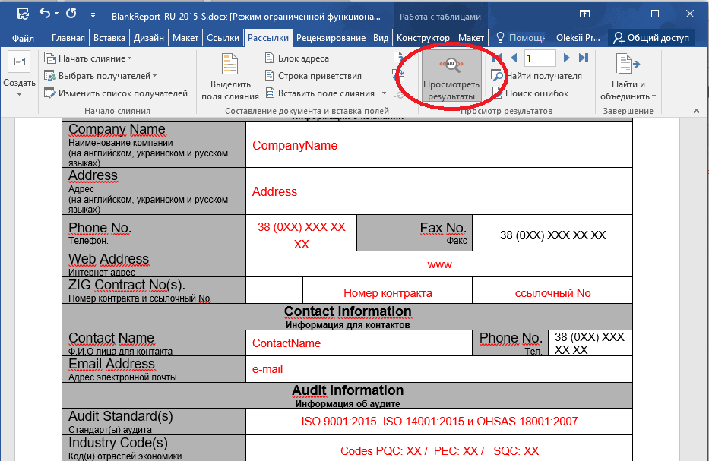Switch to the Дизайн tab
This screenshot has width=709, height=461.
coord(149,38)
